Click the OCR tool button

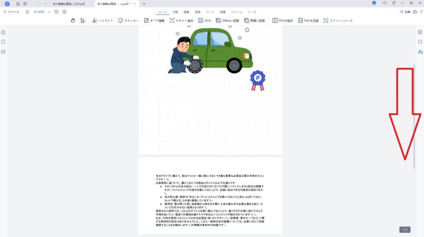pos(204,21)
